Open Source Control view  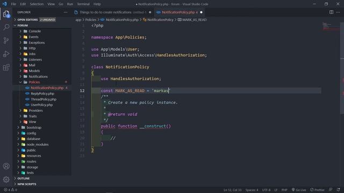pos(6,41)
